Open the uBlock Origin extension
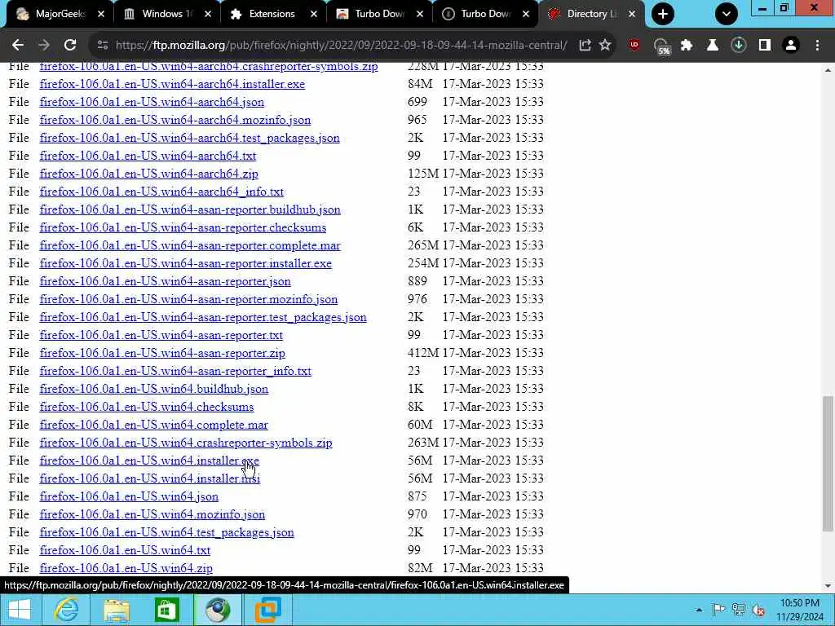 point(634,46)
